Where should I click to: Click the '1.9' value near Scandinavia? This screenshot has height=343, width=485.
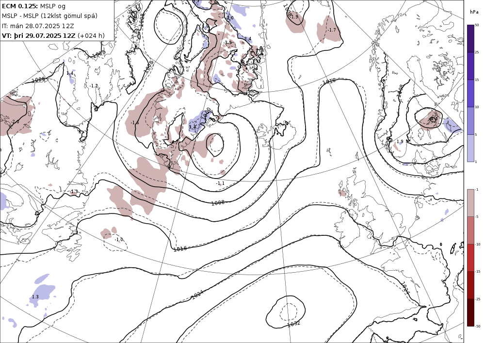coord(400,142)
